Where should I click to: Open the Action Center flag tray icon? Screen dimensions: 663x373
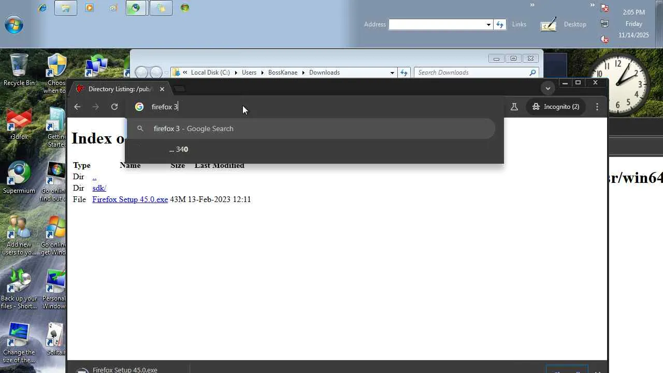[604, 8]
